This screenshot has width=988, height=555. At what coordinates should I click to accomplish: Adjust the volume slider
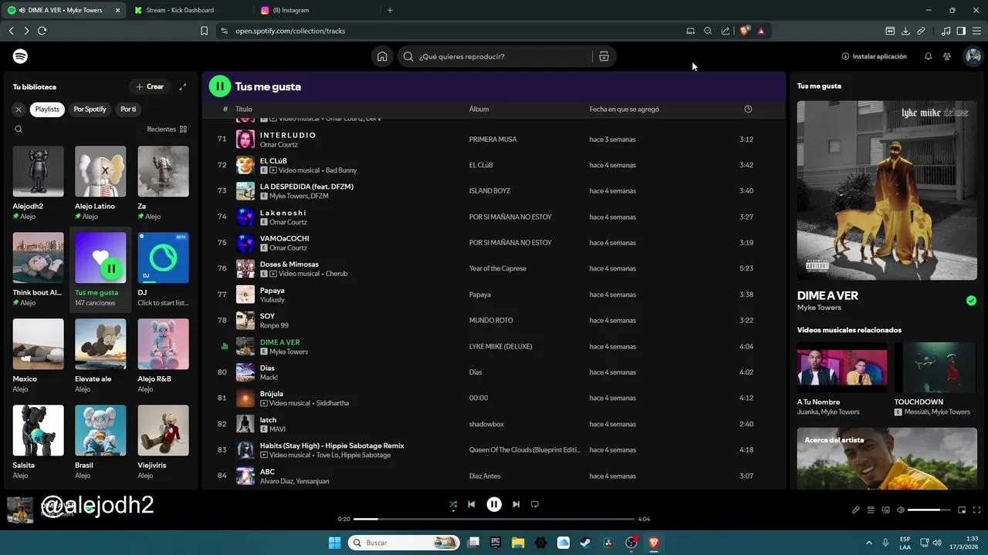(x=929, y=510)
